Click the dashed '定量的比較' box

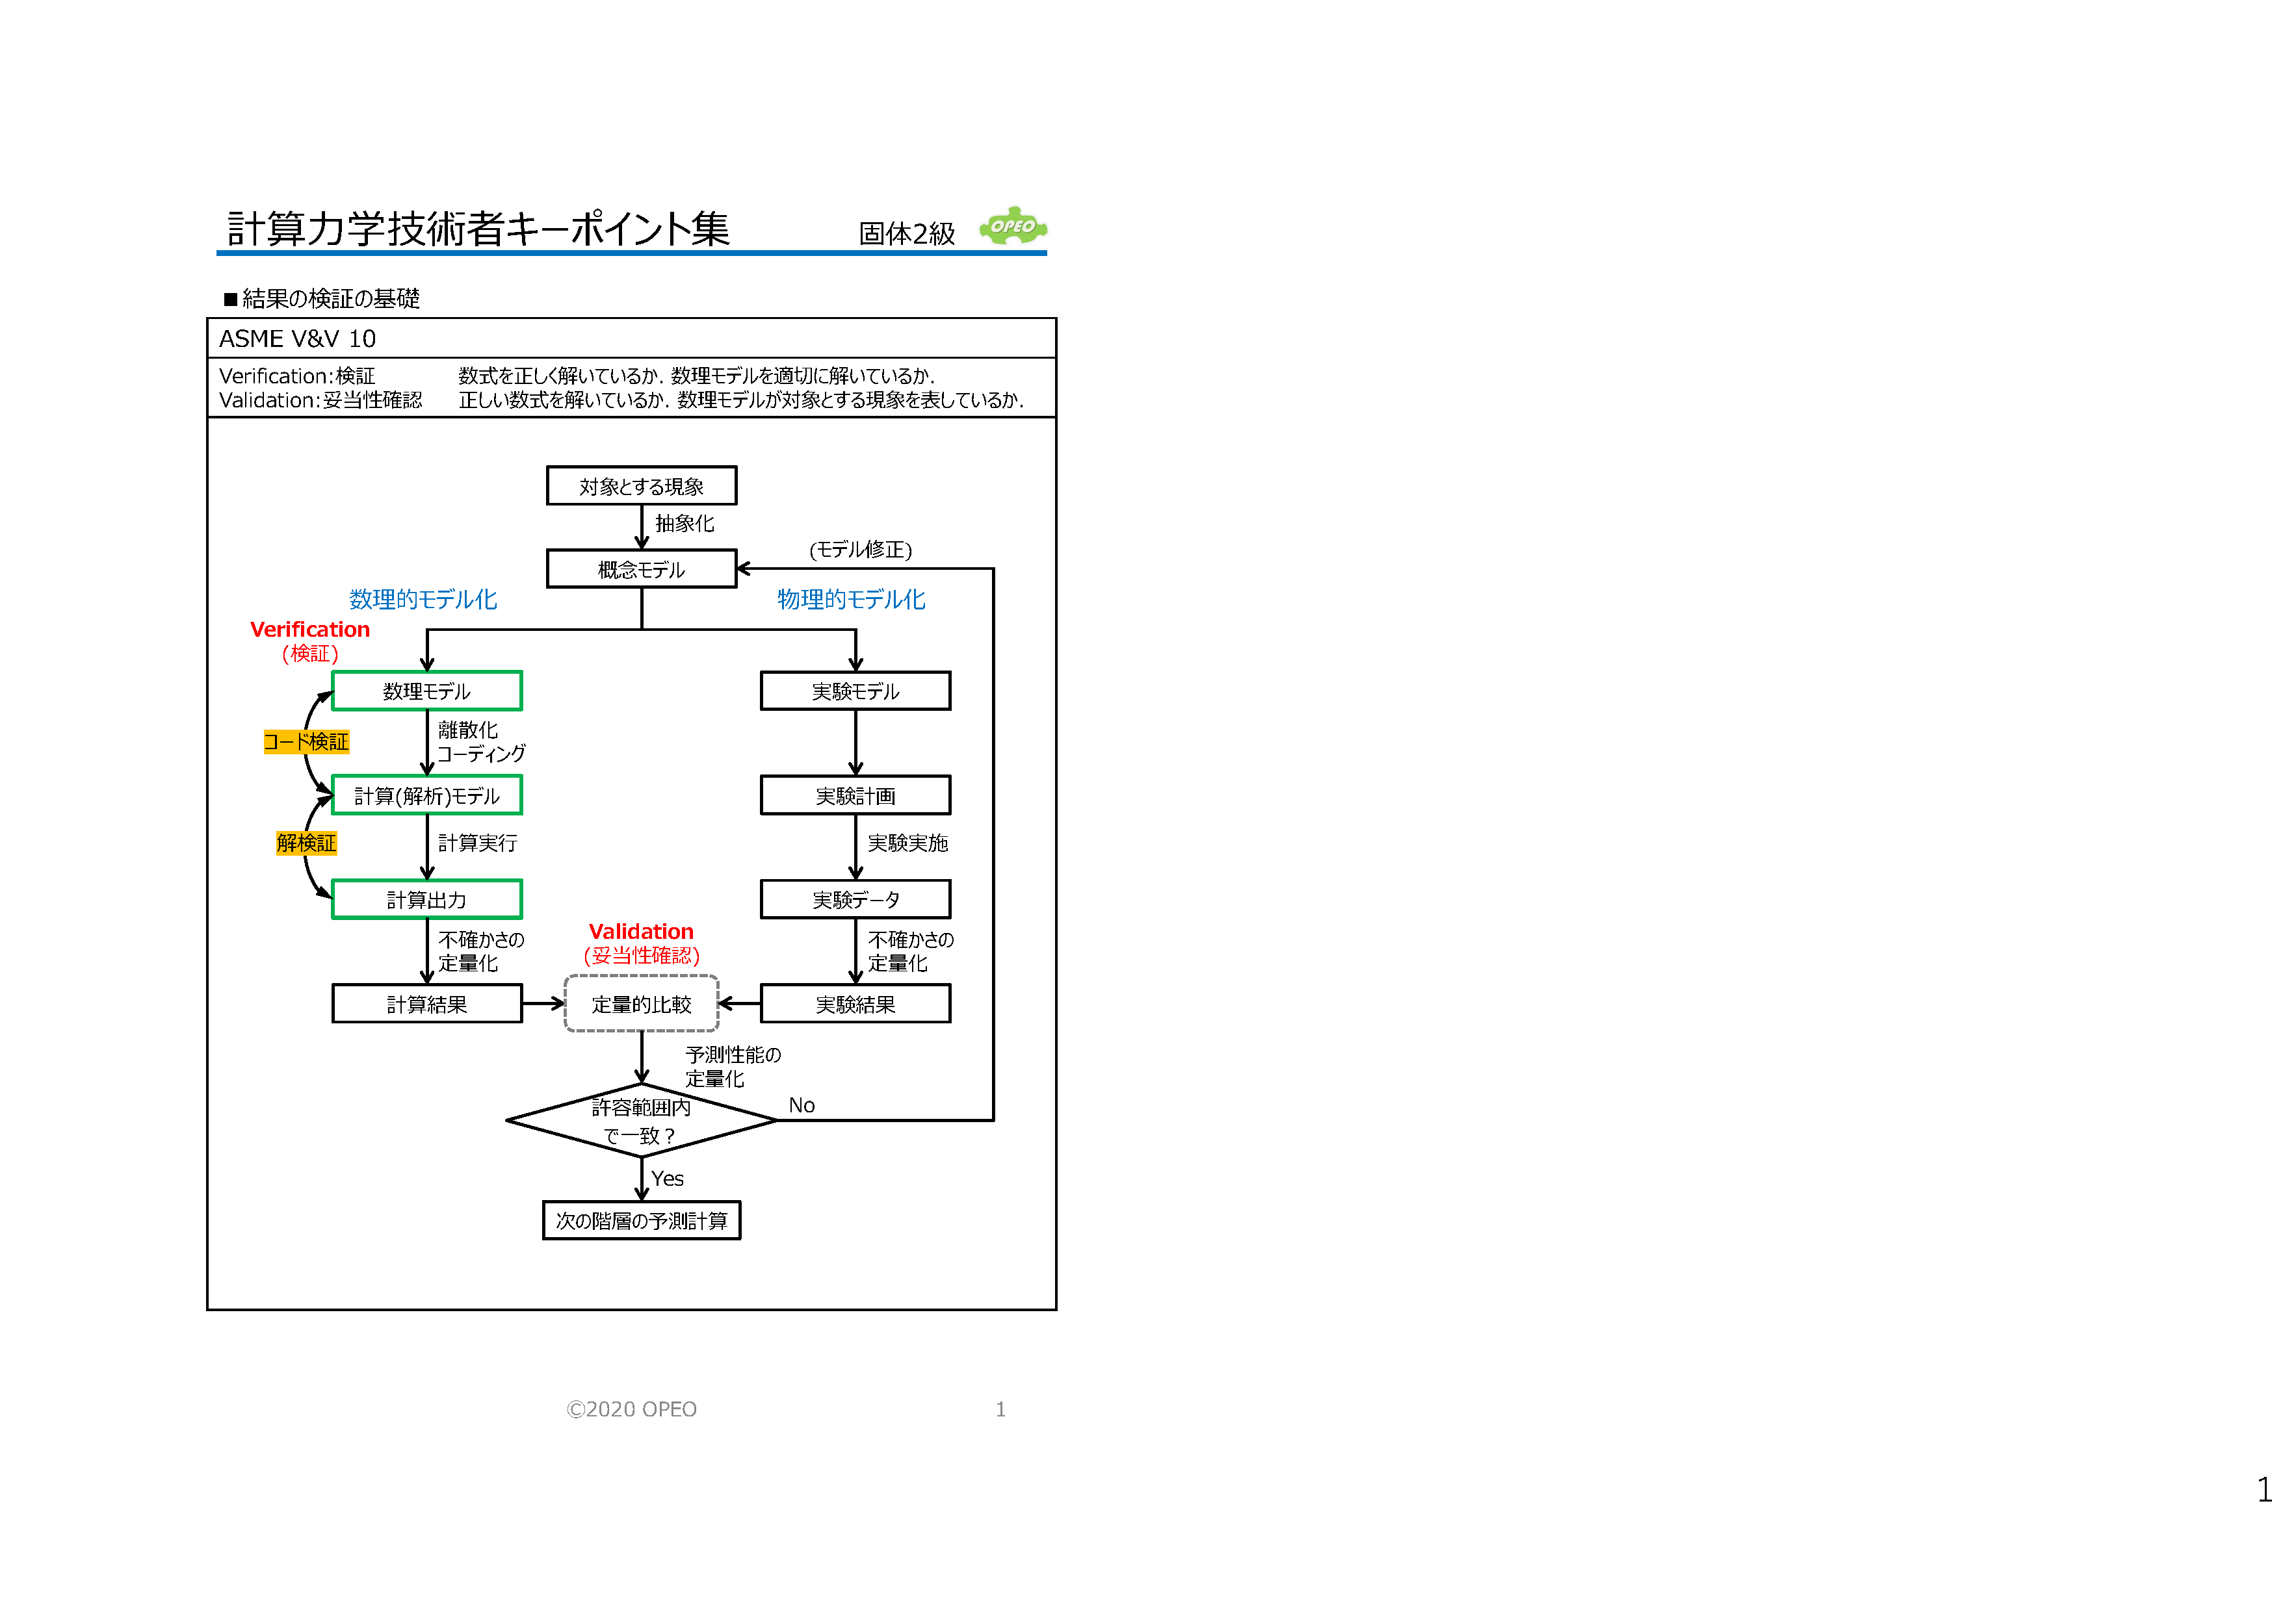642,1004
